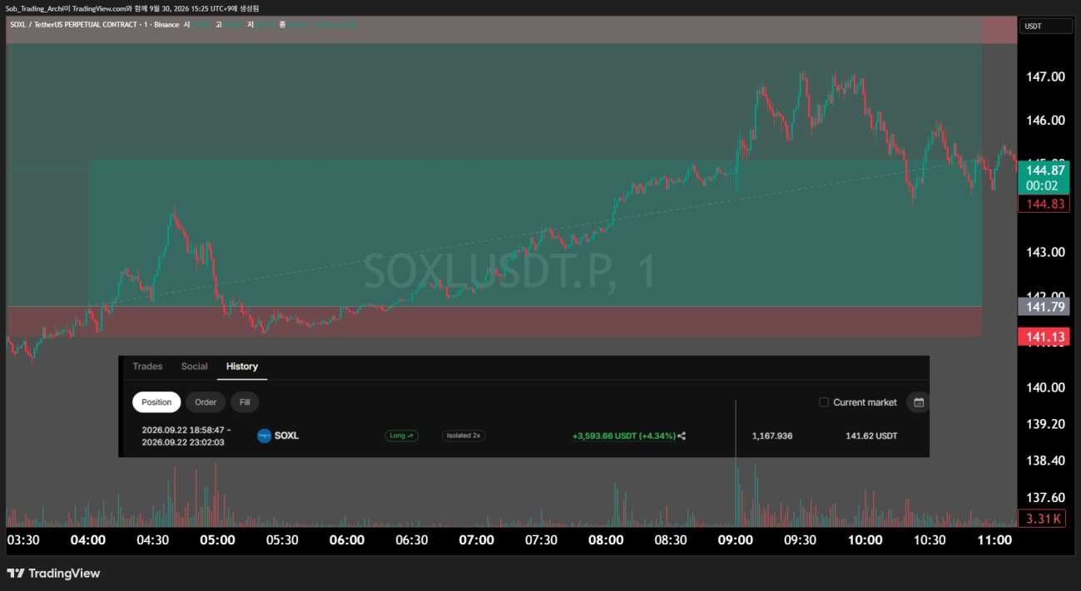Click the SOXL coin logo icon
1081x591 pixels.
pyautogui.click(x=264, y=436)
